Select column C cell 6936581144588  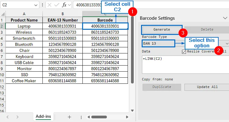[x=105, y=81]
